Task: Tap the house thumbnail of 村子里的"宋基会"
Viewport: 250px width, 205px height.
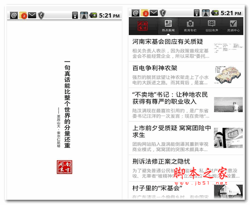Action: [x=229, y=192]
